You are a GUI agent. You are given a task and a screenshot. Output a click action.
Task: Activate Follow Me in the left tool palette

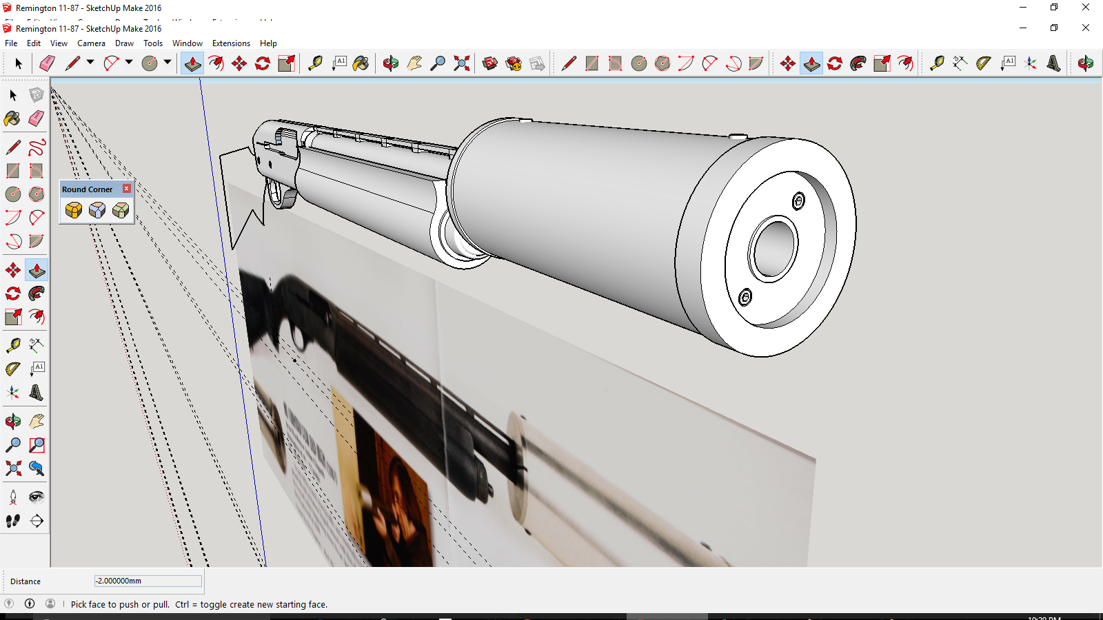tap(37, 293)
